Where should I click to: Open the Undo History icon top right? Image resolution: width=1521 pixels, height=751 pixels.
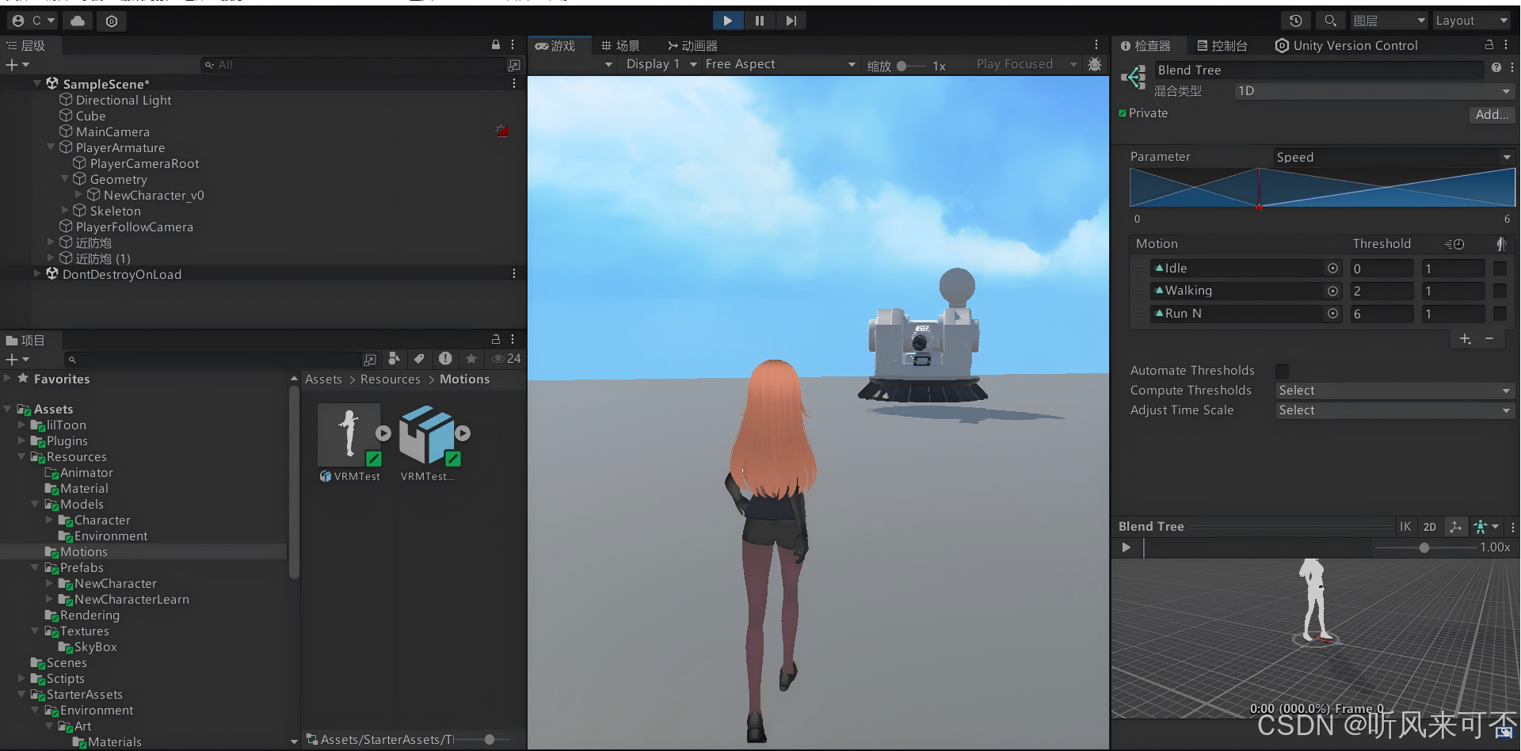1294,21
